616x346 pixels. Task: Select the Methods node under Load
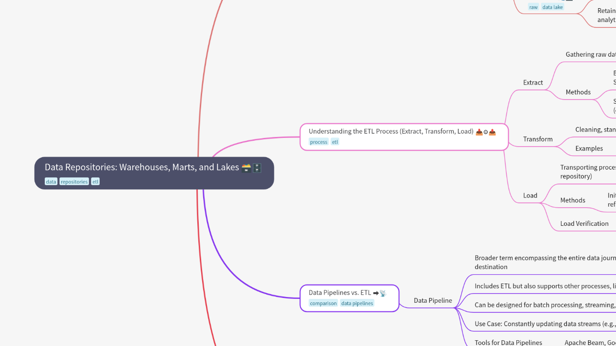coord(573,200)
